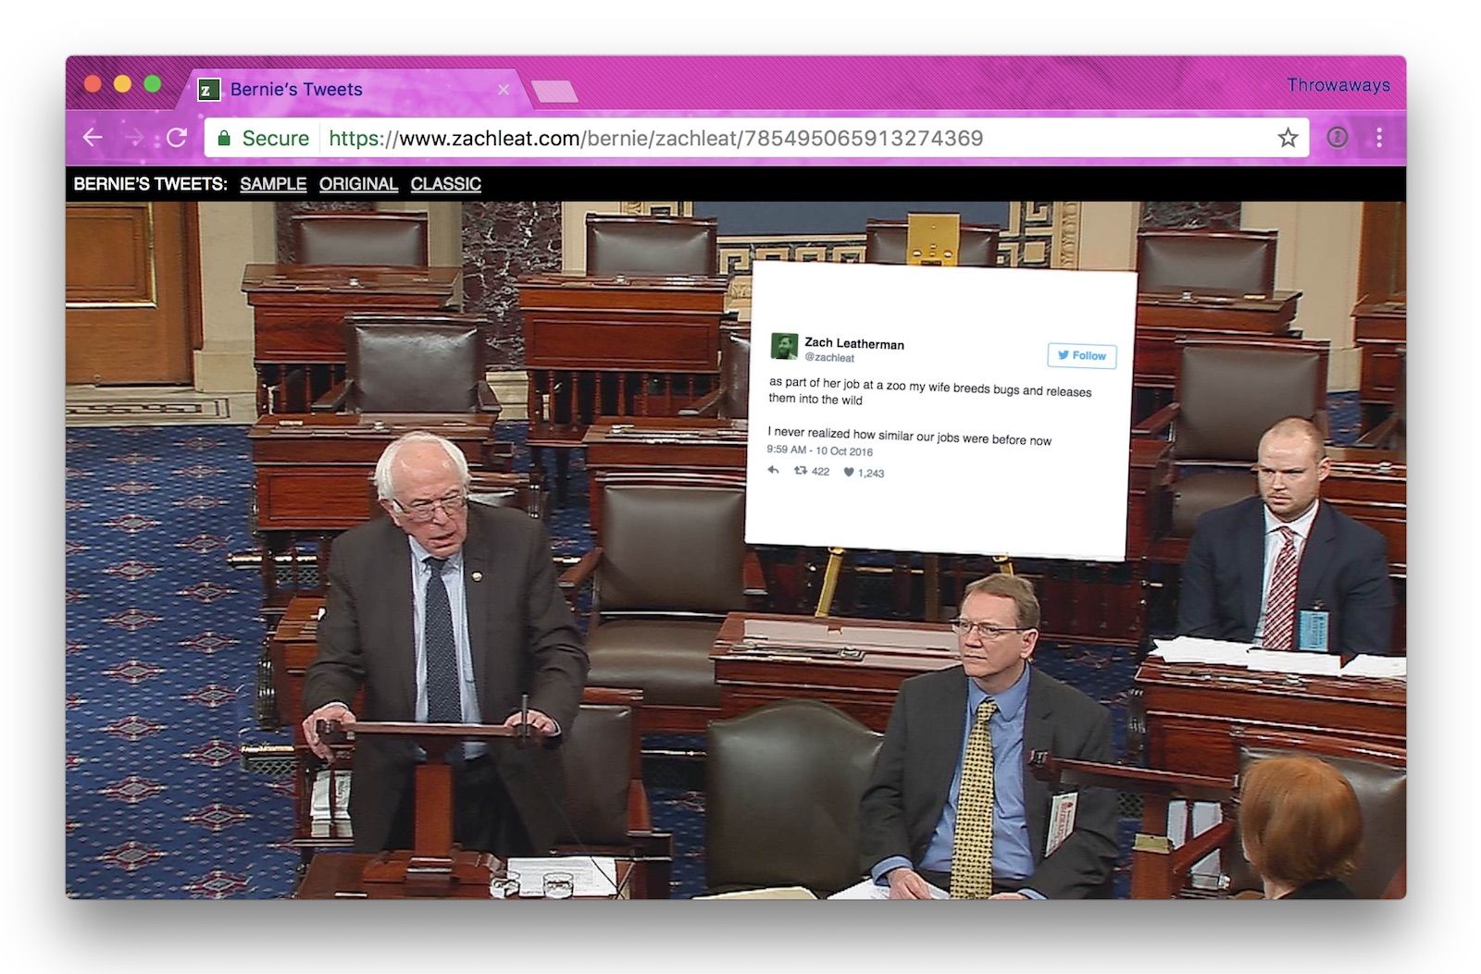The height and width of the screenshot is (974, 1481).
Task: Select the Bernie's Tweets tab
Action: (x=296, y=90)
